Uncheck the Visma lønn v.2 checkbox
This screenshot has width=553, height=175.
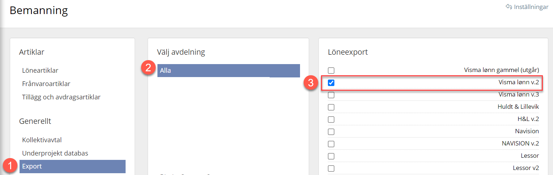(331, 83)
